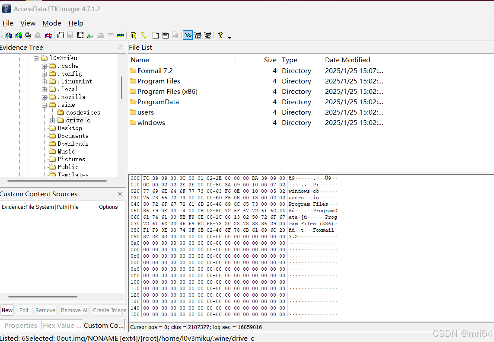
Task: Toggle automatic file-type view mode (glasses)
Action: coord(188,35)
